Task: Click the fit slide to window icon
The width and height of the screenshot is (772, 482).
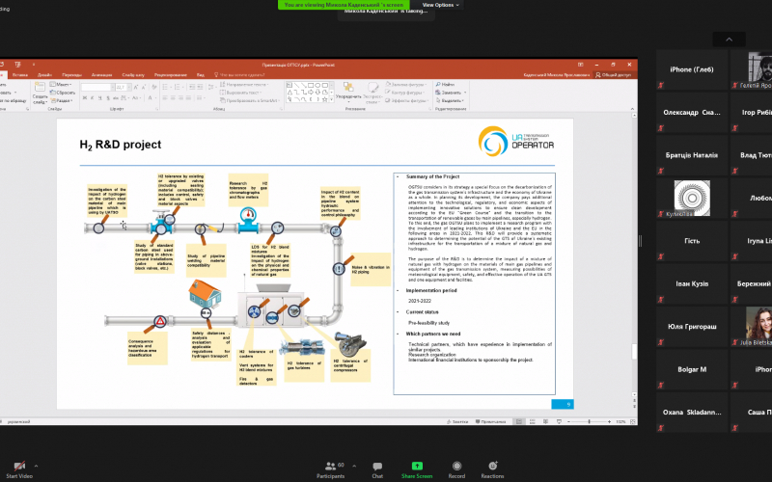Action: 633,421
